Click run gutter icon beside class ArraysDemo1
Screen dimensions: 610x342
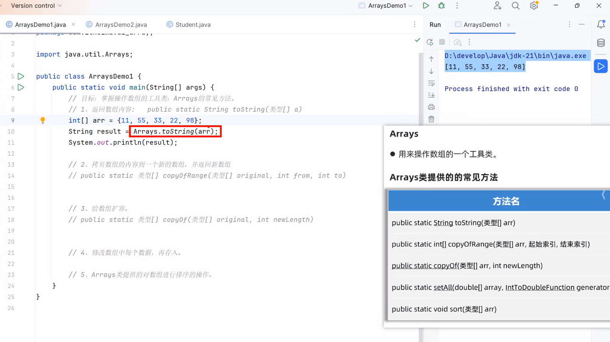click(21, 76)
